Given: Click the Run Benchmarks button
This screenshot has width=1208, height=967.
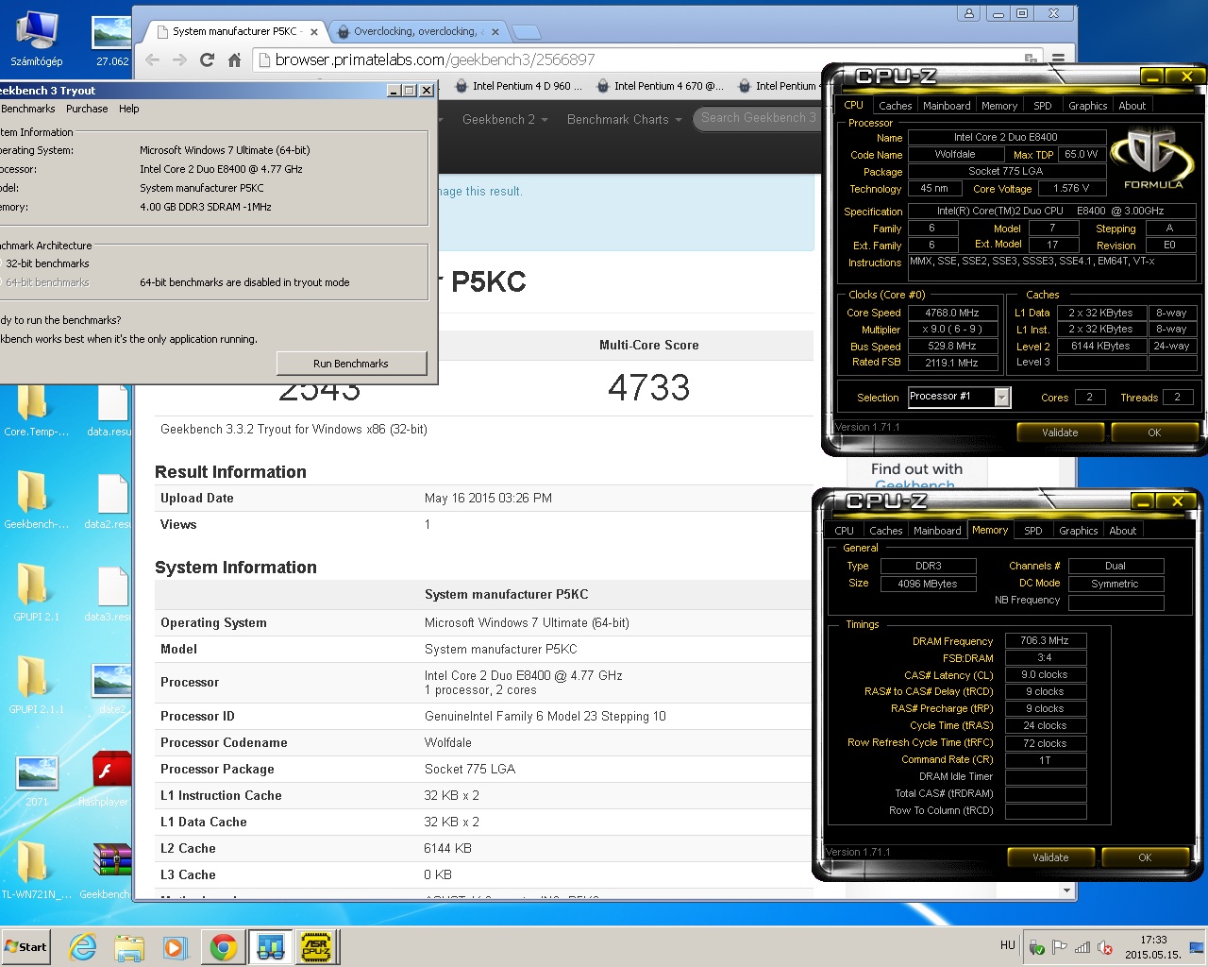Looking at the screenshot, I should (351, 364).
